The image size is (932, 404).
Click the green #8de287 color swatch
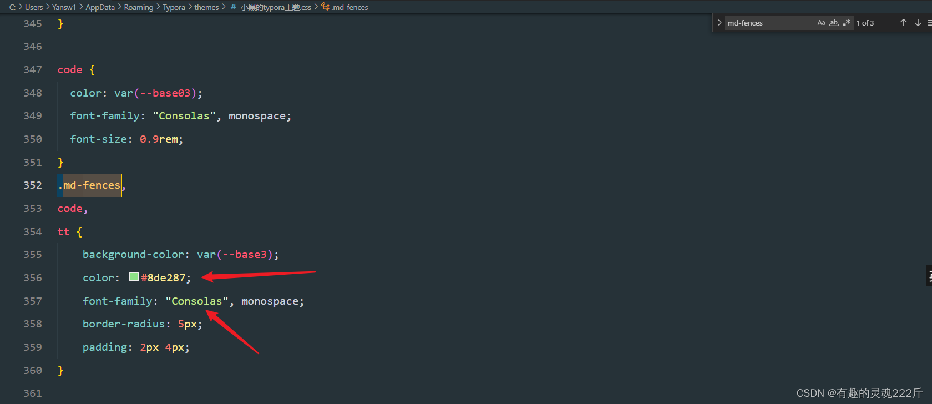133,276
